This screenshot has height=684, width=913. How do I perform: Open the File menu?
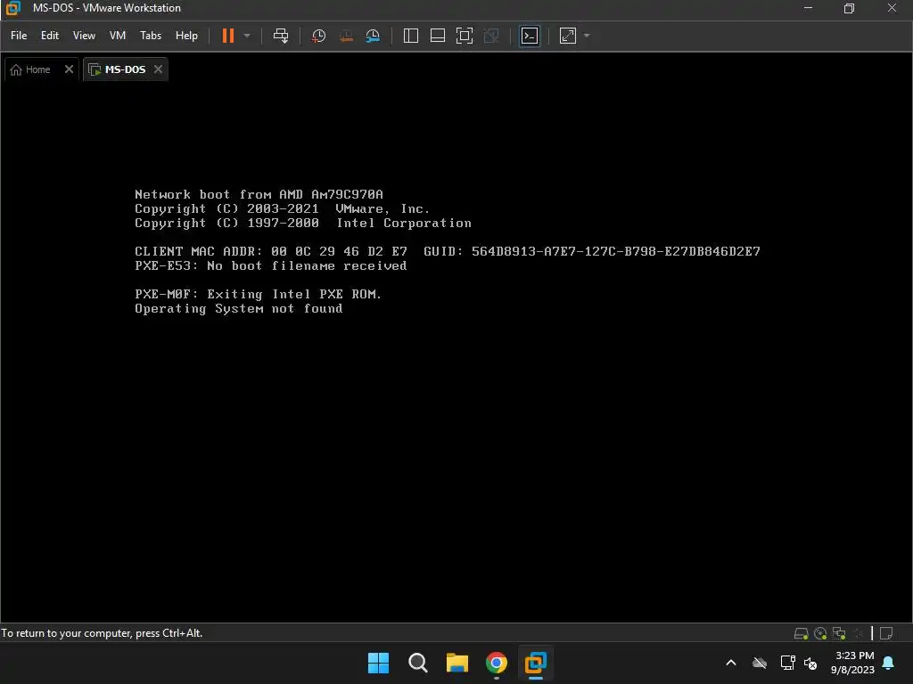(x=19, y=36)
